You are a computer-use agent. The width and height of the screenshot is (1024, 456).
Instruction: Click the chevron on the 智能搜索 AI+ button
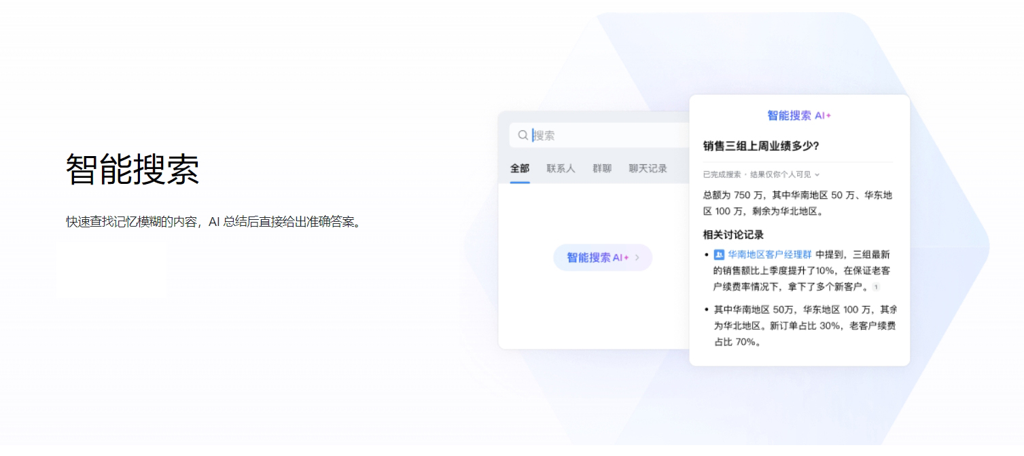click(x=637, y=258)
